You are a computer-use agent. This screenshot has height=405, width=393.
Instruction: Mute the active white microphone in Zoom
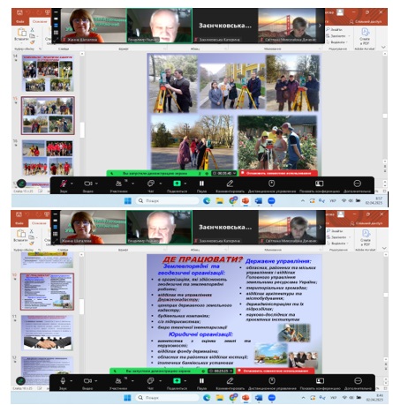(x=63, y=381)
